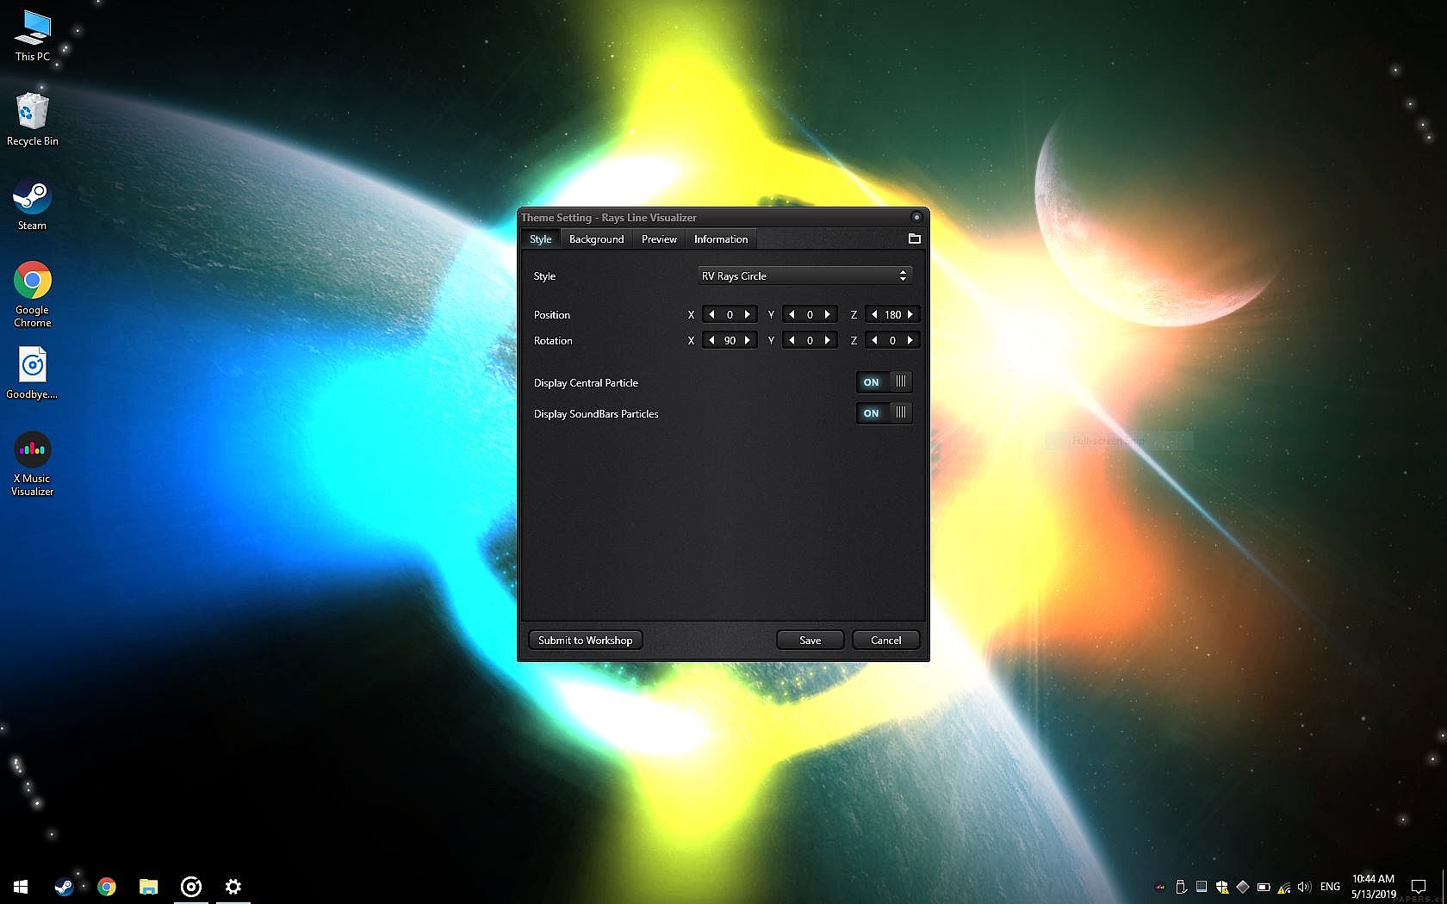The width and height of the screenshot is (1447, 904).
Task: Open the Style dropdown showing RV Rays Circle
Action: pos(804,276)
